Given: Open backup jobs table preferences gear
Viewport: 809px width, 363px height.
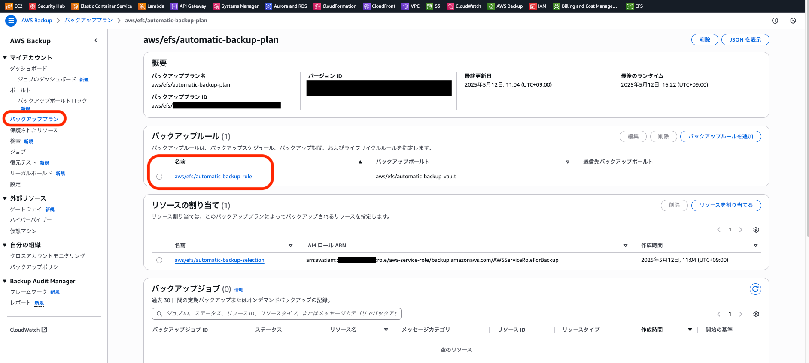Looking at the screenshot, I should [756, 314].
